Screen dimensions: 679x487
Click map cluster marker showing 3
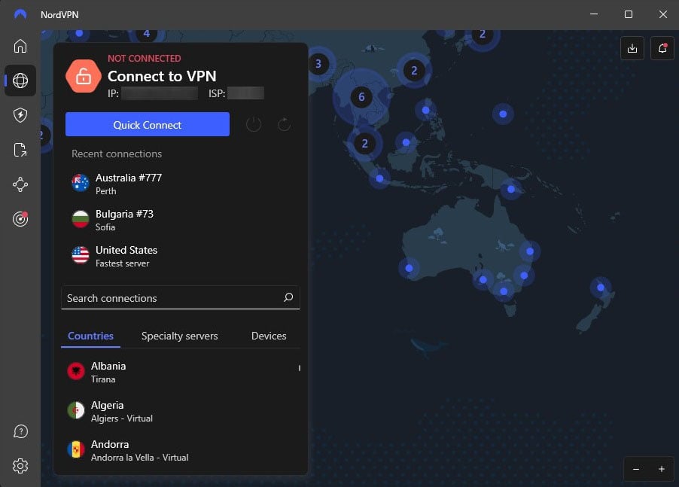318,64
